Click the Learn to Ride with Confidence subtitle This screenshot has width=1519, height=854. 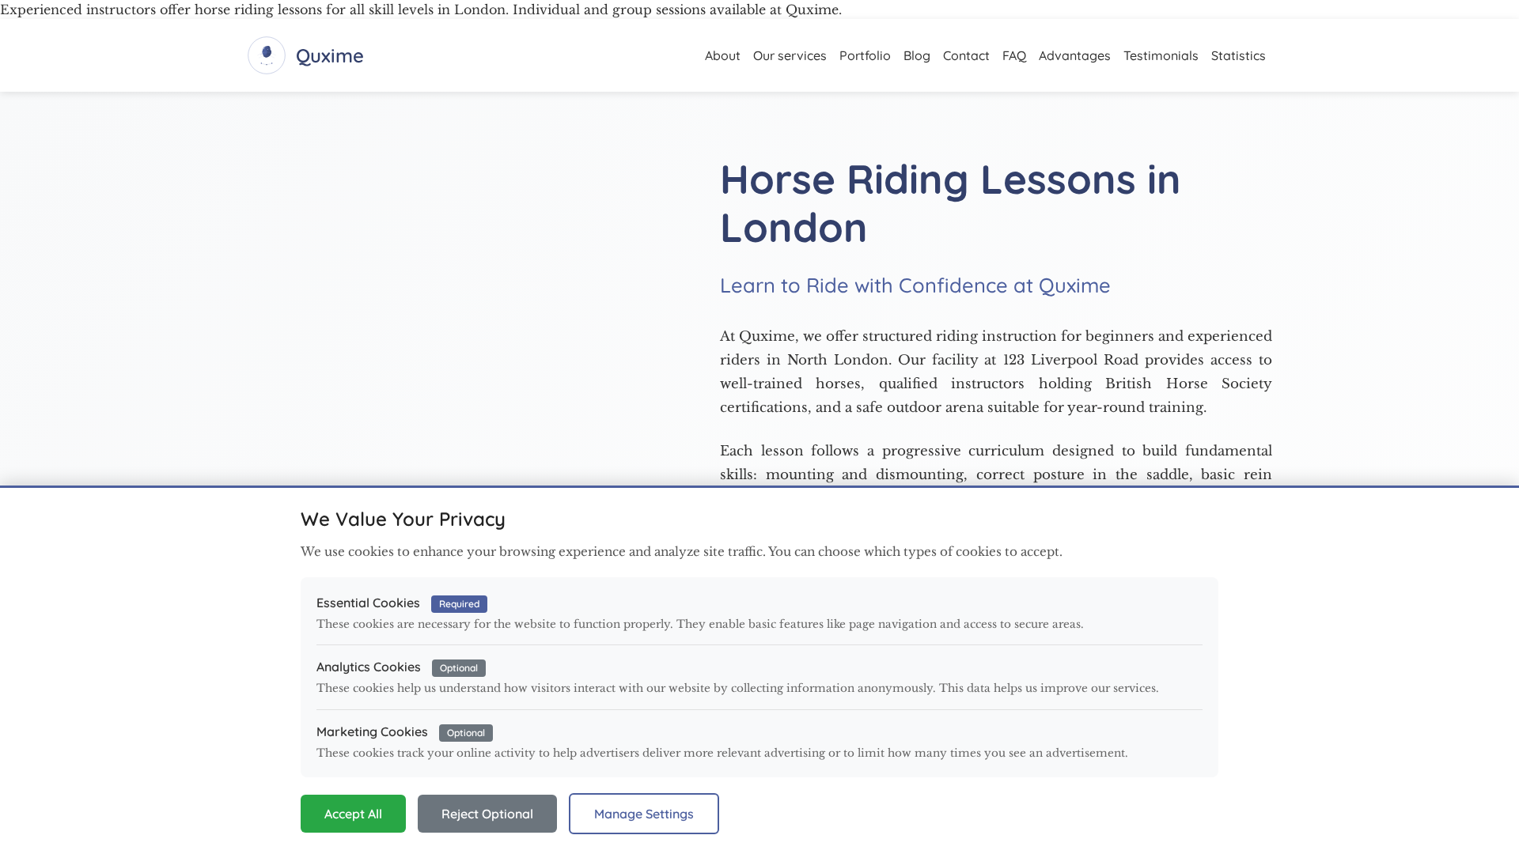(x=915, y=285)
